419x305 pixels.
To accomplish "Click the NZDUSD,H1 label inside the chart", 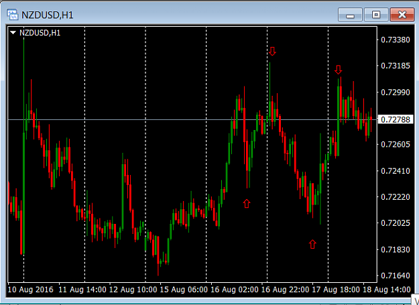I will pyautogui.click(x=40, y=33).
